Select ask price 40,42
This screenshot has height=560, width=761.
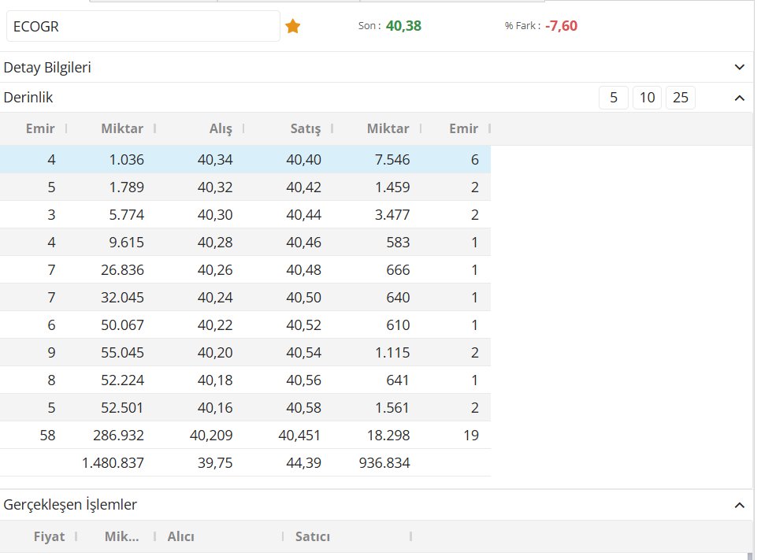coord(304,187)
